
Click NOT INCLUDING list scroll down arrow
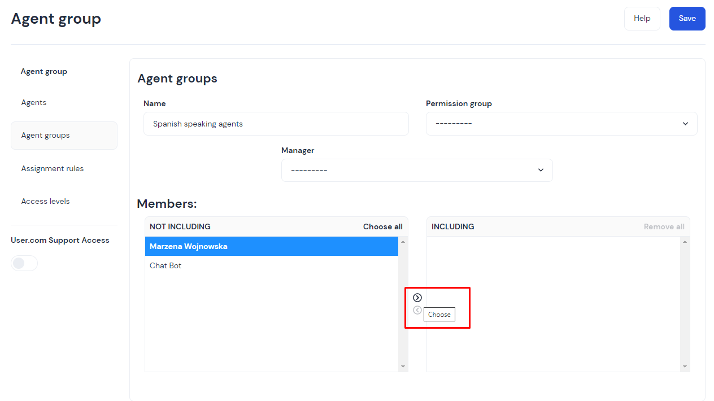pos(403,367)
